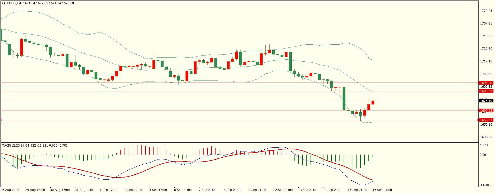Click the last red candle on chart

pos(373,102)
